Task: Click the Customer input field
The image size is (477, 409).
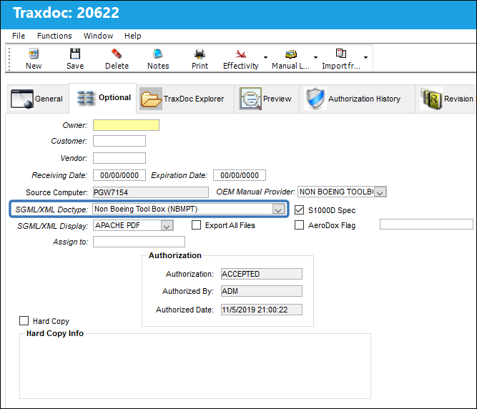Action: pyautogui.click(x=119, y=141)
